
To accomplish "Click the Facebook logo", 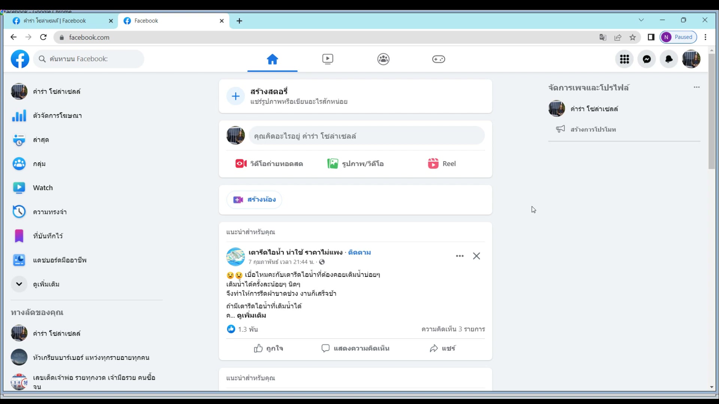I will pyautogui.click(x=20, y=59).
